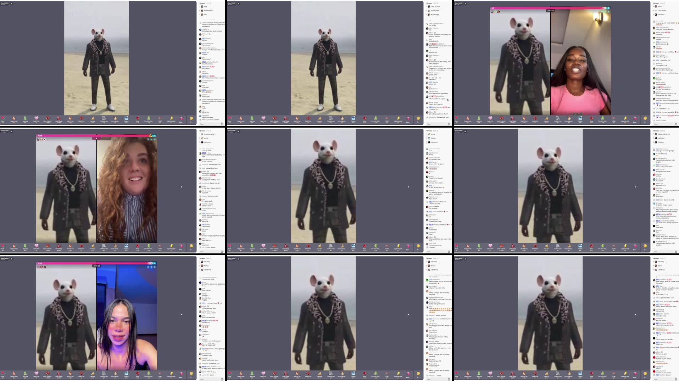679x381 pixels.
Task: Click battle score bar in curly-haired woman panel
Action: pyautogui.click(x=96, y=135)
